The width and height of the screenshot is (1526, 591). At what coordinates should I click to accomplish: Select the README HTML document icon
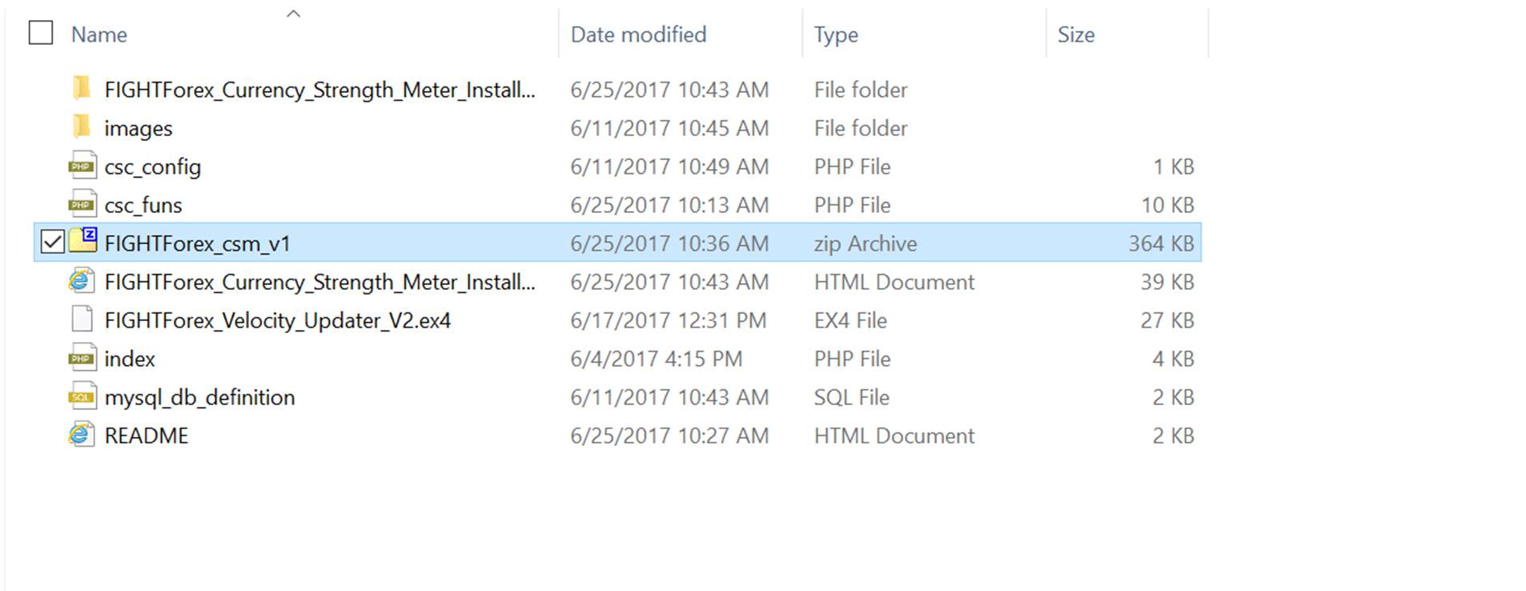pyautogui.click(x=82, y=435)
